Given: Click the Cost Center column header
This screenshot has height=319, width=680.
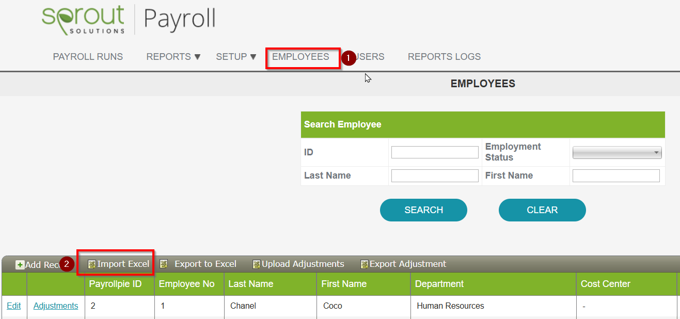Looking at the screenshot, I should tap(626, 284).
